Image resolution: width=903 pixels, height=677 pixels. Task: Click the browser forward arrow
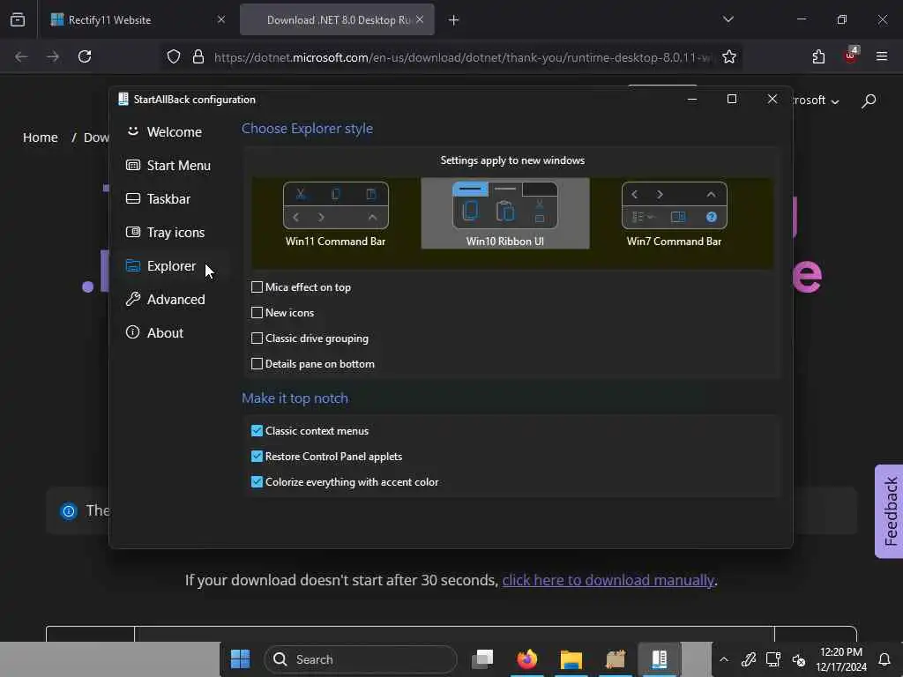point(52,56)
